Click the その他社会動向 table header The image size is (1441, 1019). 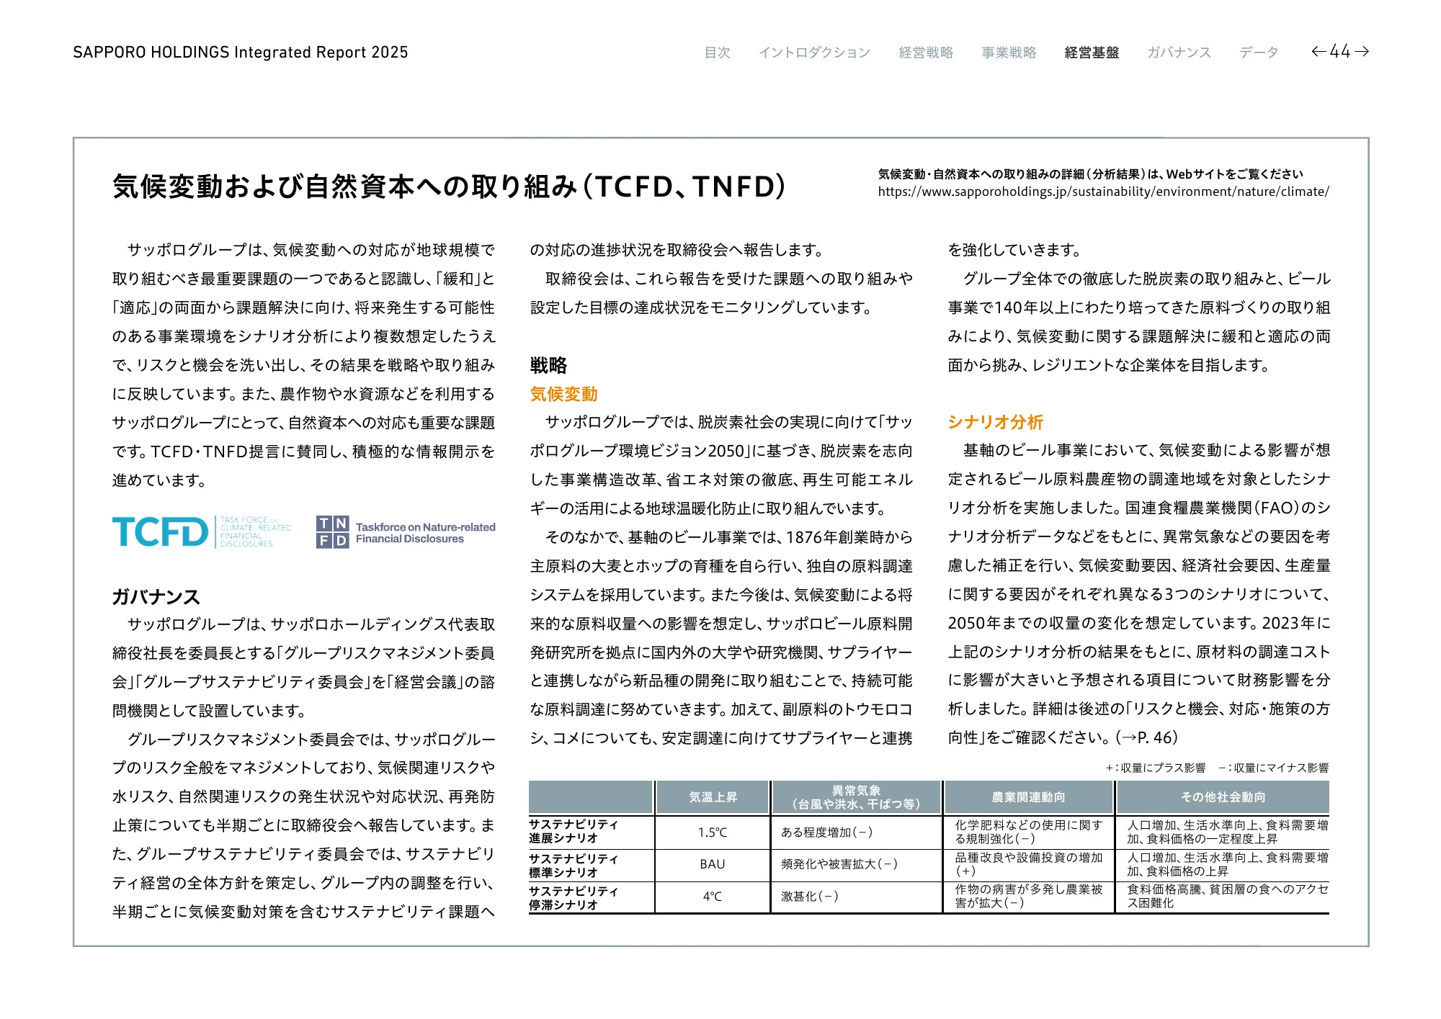pos(1222,797)
